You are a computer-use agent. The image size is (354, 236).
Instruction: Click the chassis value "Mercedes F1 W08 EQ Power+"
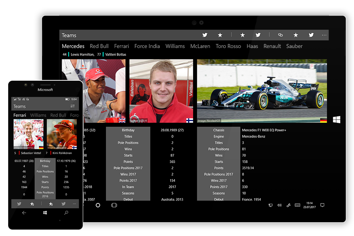264,130
